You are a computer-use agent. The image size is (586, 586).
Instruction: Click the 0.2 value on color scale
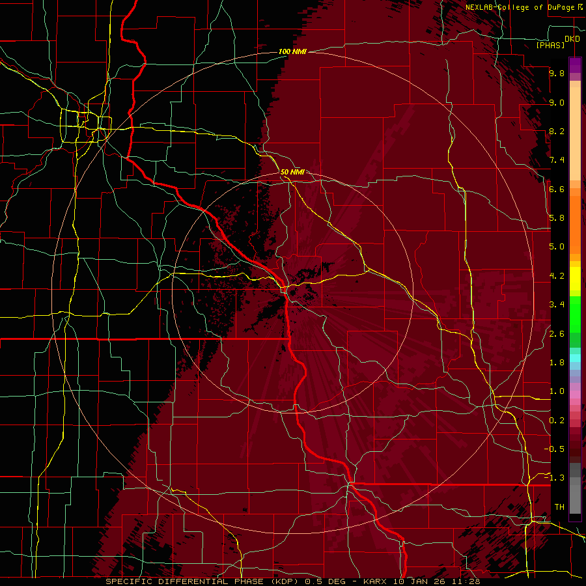pos(557,421)
